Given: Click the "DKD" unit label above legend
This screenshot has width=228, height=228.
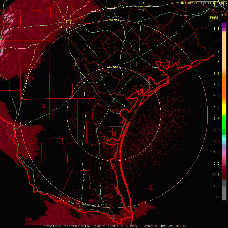Looking at the screenshot, I should 223,15.
